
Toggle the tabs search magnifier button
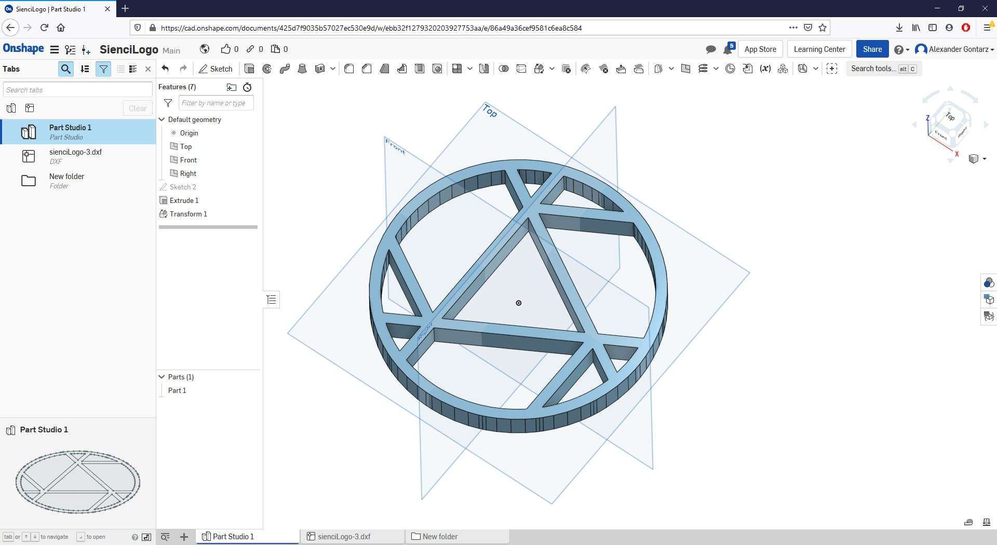pos(65,69)
